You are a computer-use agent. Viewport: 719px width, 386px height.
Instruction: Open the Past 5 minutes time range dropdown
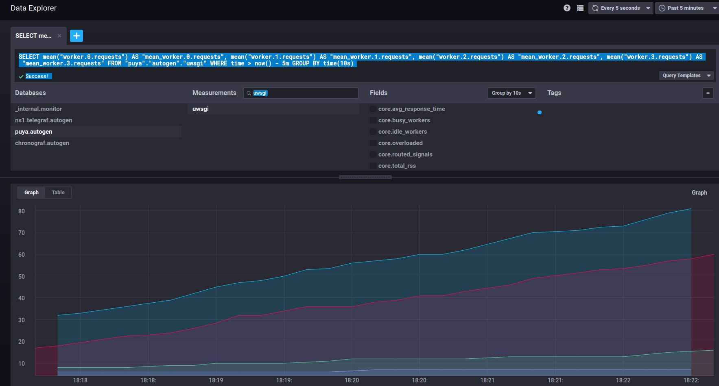[687, 8]
